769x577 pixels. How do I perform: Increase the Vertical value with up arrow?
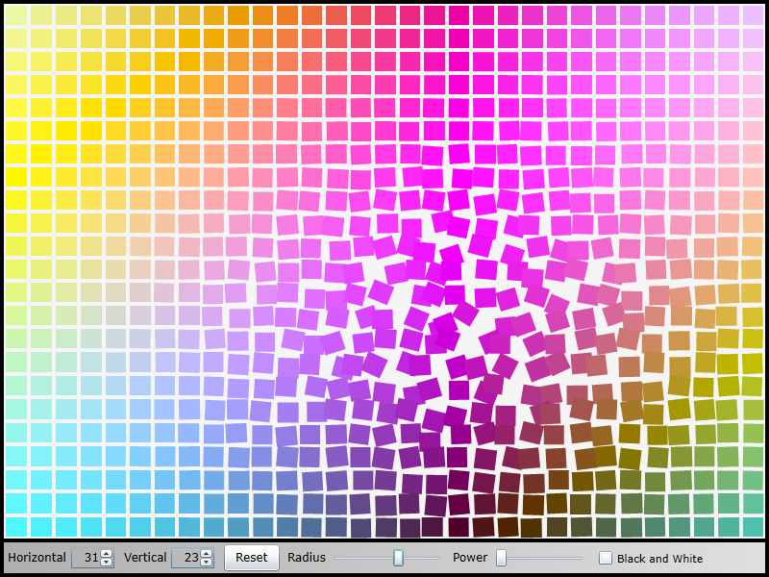coord(207,553)
